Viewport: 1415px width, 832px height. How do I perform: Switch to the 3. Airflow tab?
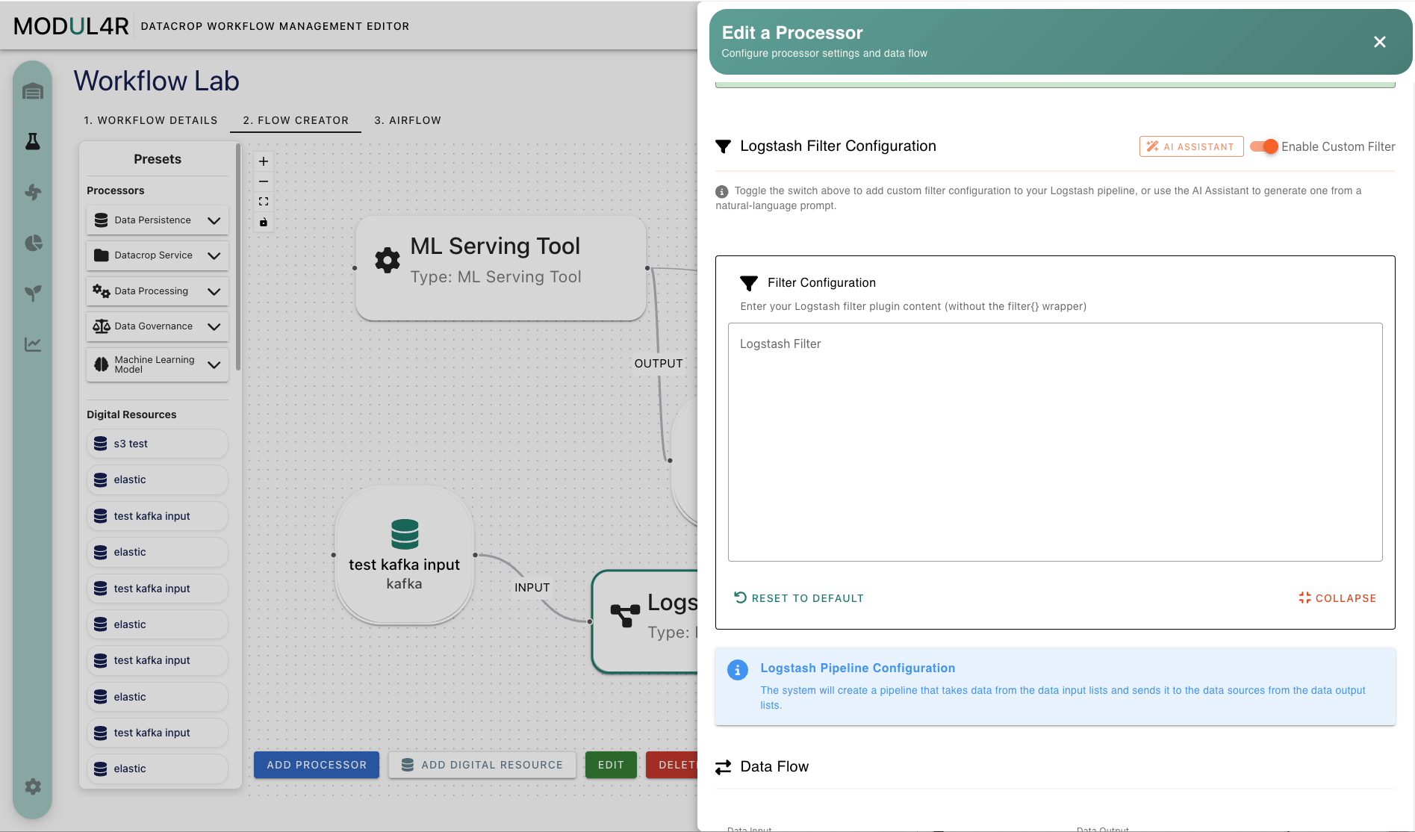(x=408, y=120)
